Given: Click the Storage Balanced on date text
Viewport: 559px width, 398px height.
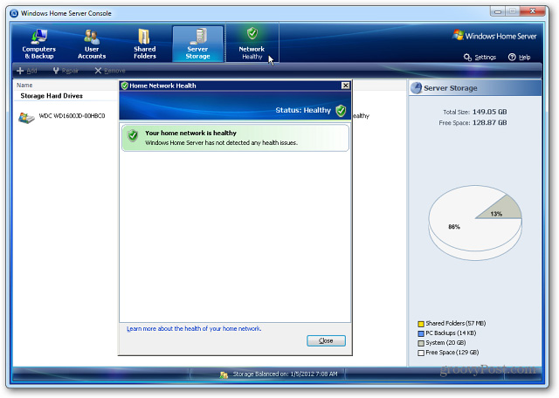Looking at the screenshot, I should click(285, 374).
